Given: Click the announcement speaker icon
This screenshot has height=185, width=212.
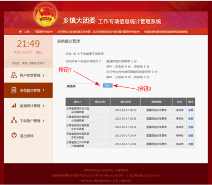Looking at the screenshot, I should pos(21,32).
